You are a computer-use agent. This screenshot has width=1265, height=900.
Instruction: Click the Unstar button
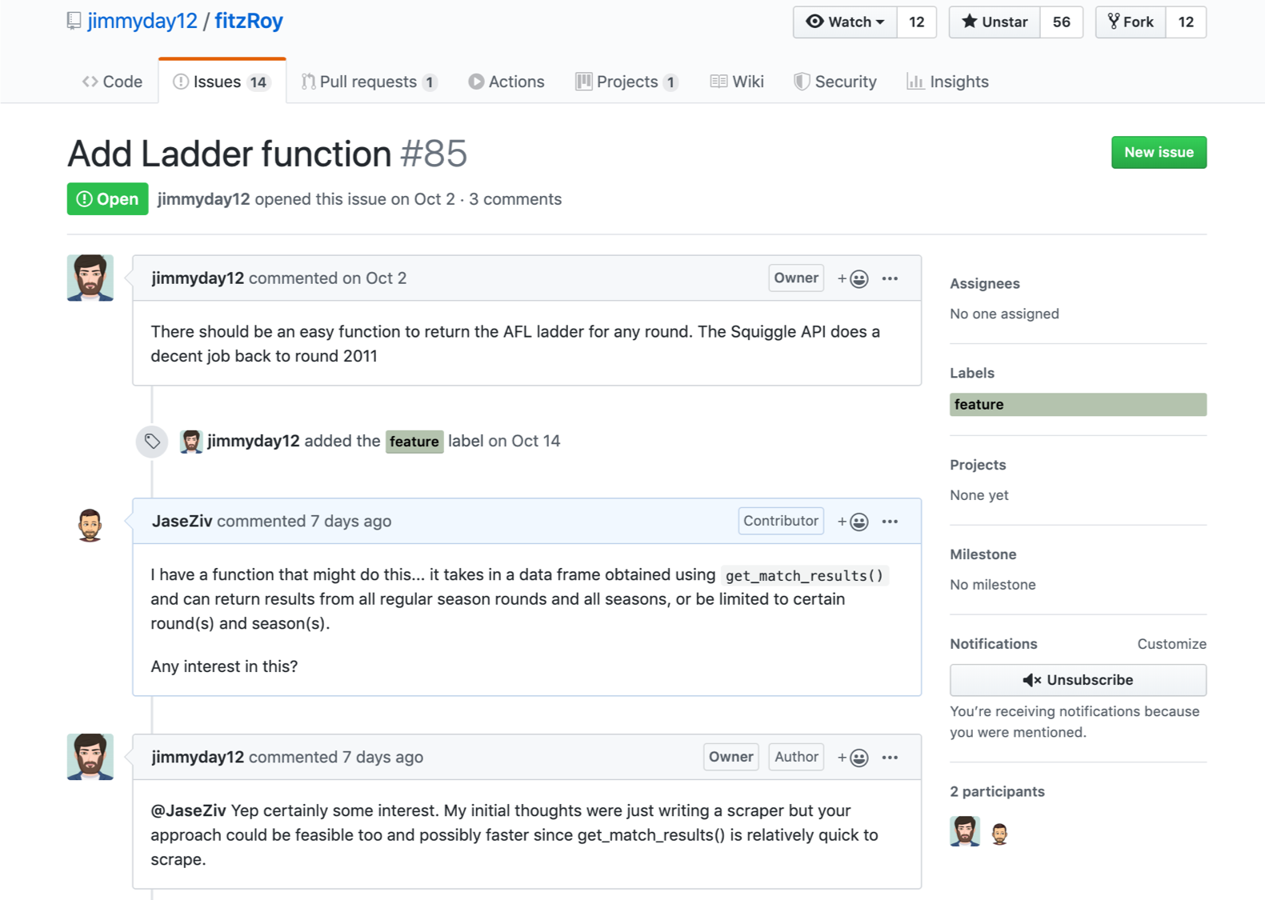click(x=995, y=22)
